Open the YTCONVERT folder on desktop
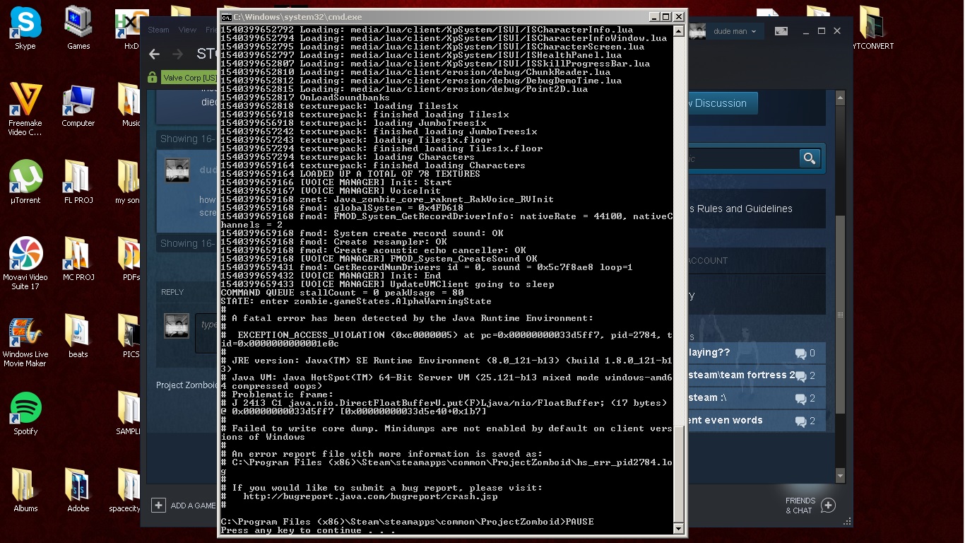This screenshot has width=965, height=543. [x=872, y=27]
